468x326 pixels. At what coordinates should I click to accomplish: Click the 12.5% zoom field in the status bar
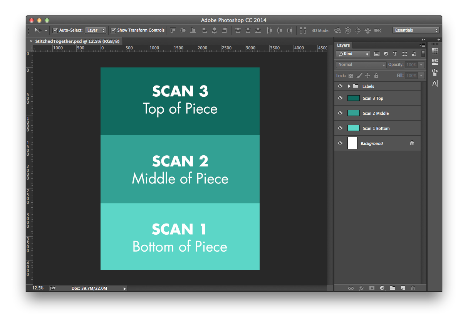[x=37, y=288]
